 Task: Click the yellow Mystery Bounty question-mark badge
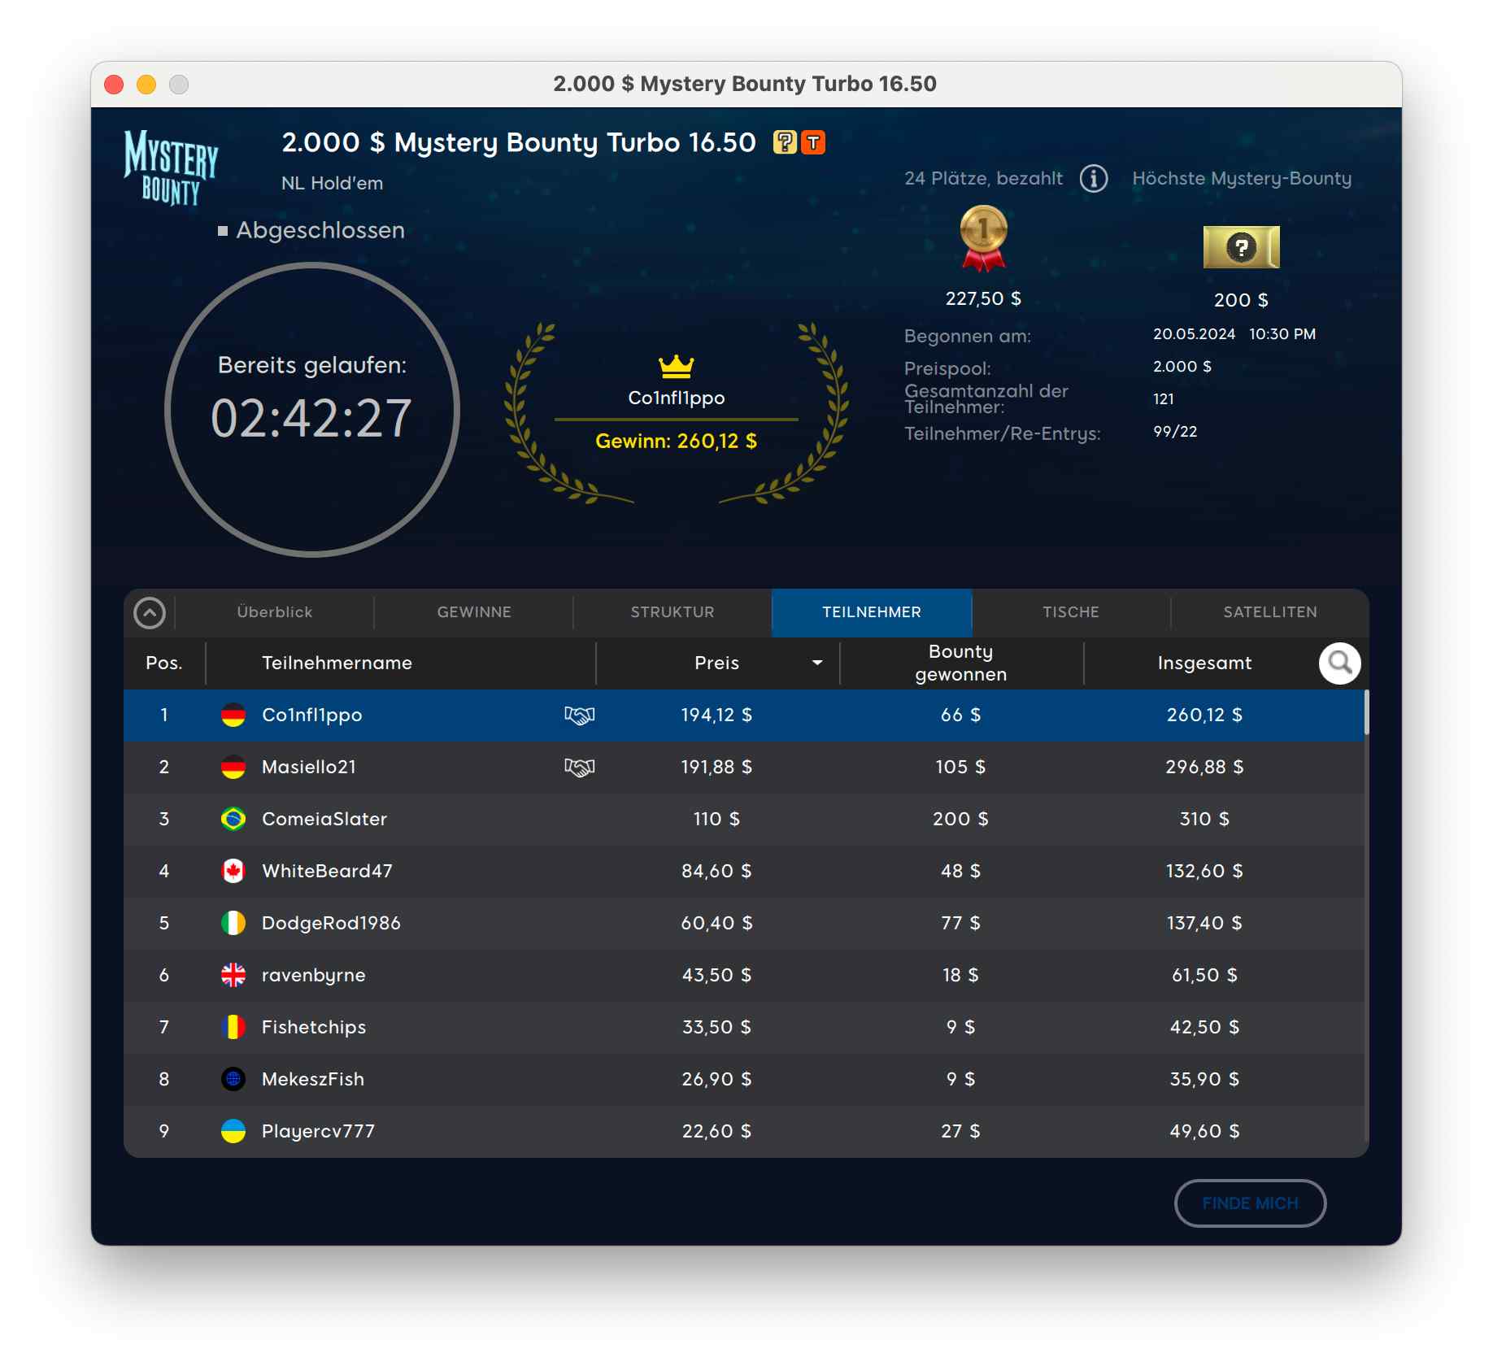pyautogui.click(x=784, y=142)
